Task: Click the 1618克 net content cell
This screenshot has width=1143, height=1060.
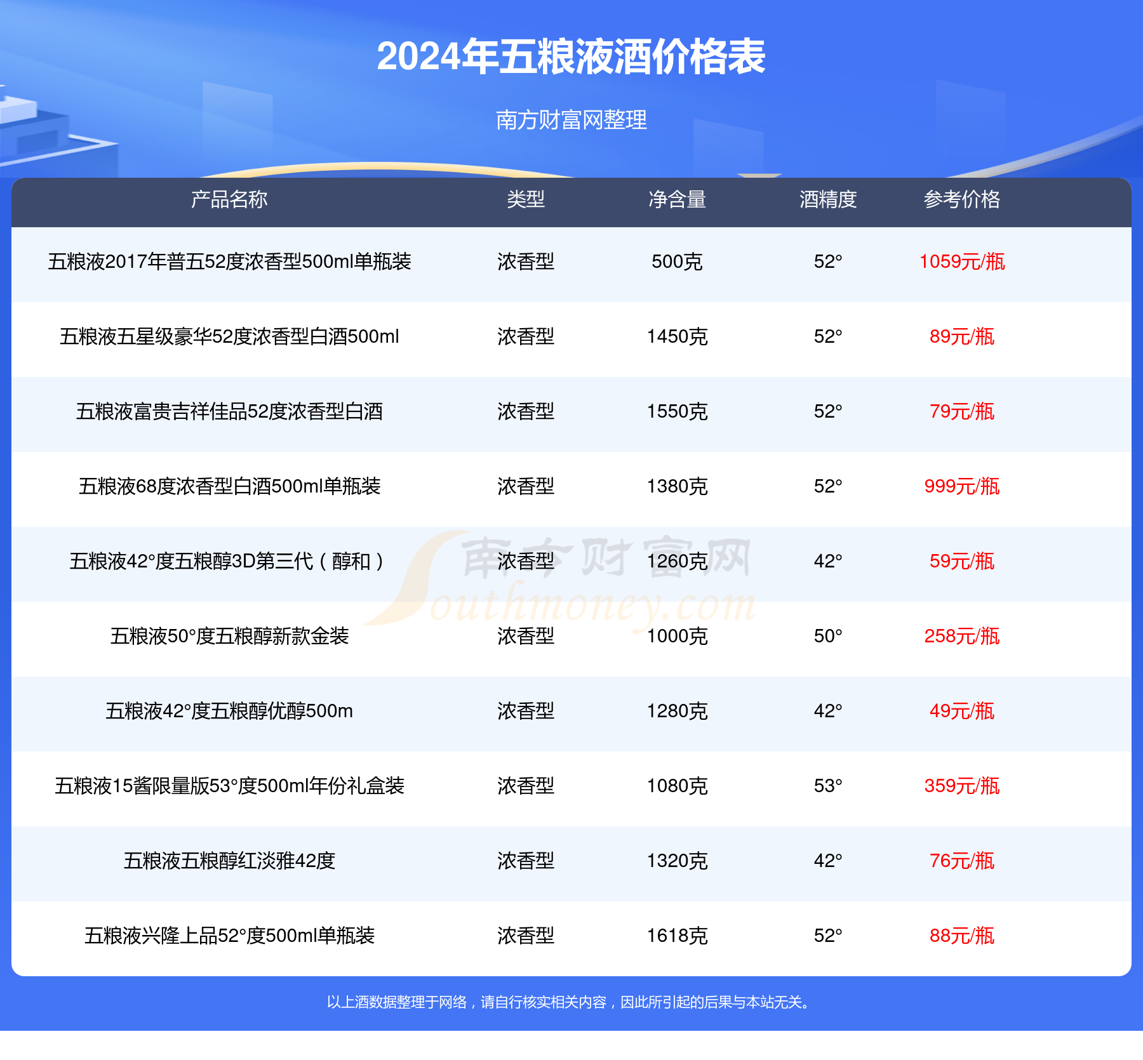Action: [x=677, y=936]
